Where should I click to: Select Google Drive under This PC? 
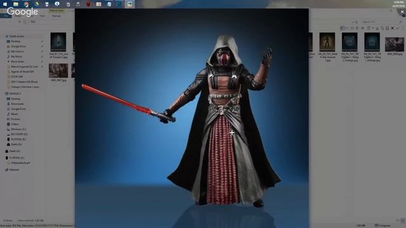click(x=18, y=109)
